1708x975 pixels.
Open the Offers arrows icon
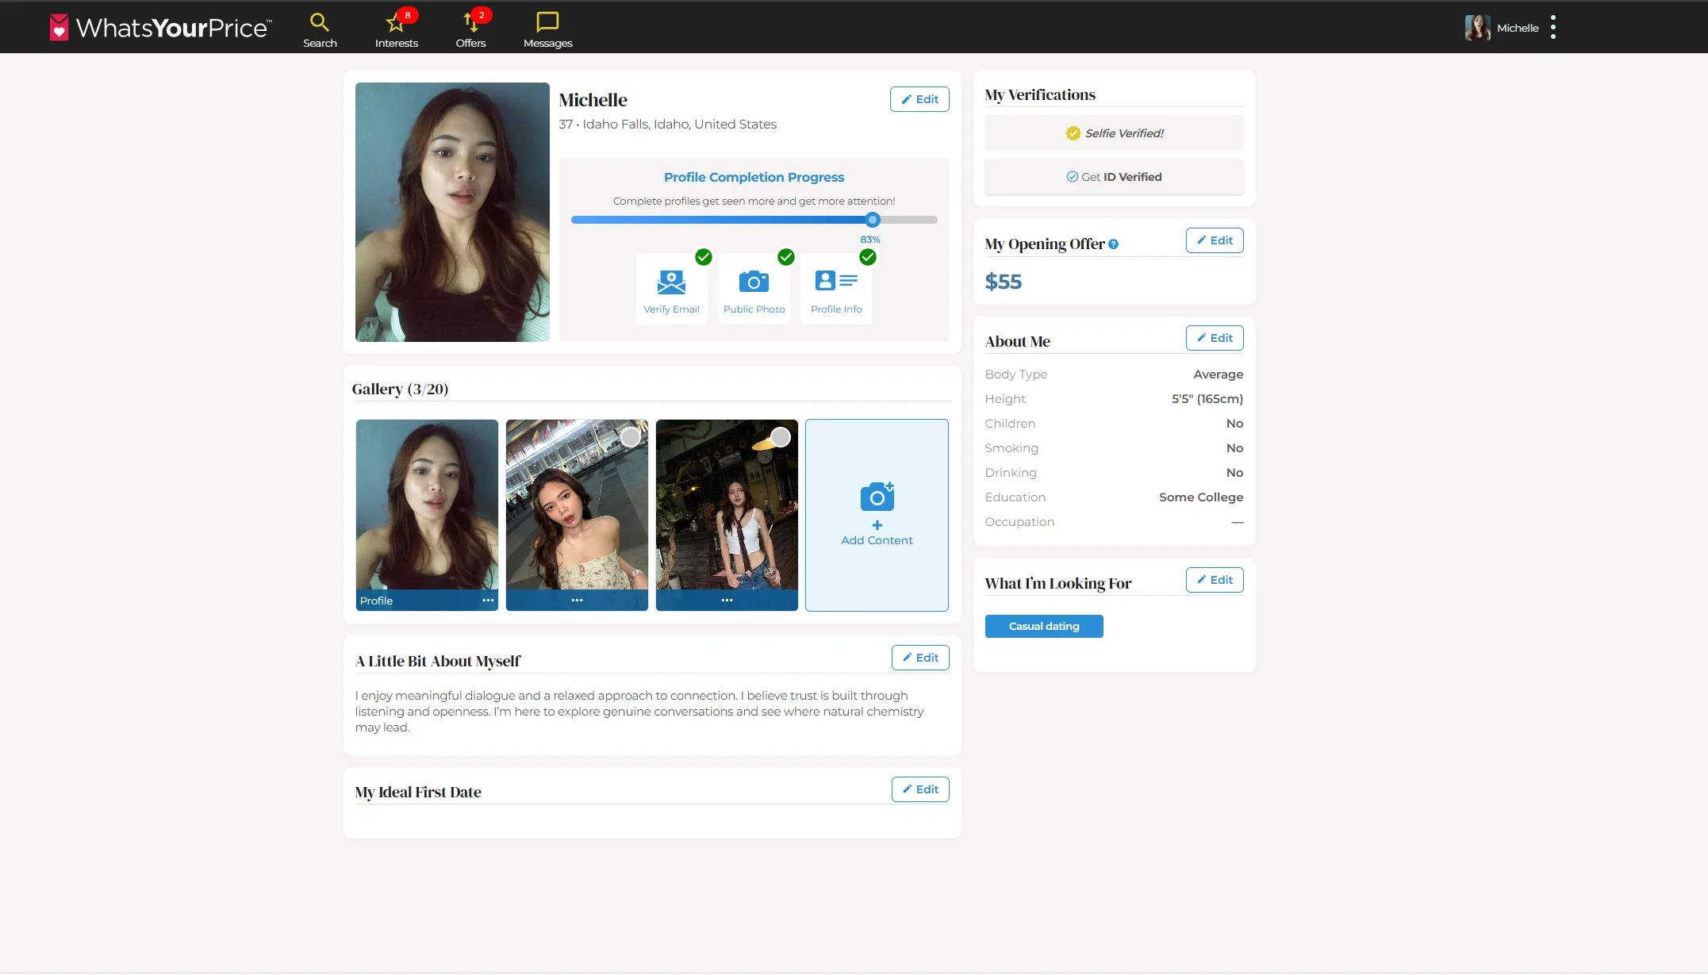(470, 23)
